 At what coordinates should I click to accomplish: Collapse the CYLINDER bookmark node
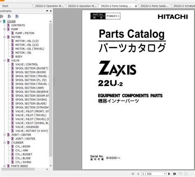(x=5, y=143)
